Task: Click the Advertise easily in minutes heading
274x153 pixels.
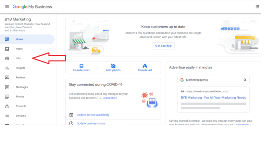Action: 191,67
